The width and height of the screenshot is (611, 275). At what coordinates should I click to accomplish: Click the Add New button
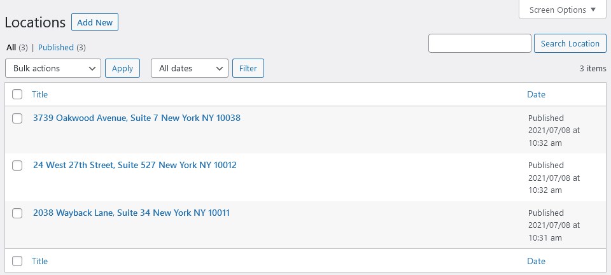(x=95, y=22)
